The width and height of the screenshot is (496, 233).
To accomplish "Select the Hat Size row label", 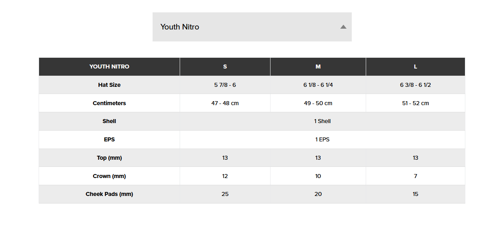I will (109, 85).
